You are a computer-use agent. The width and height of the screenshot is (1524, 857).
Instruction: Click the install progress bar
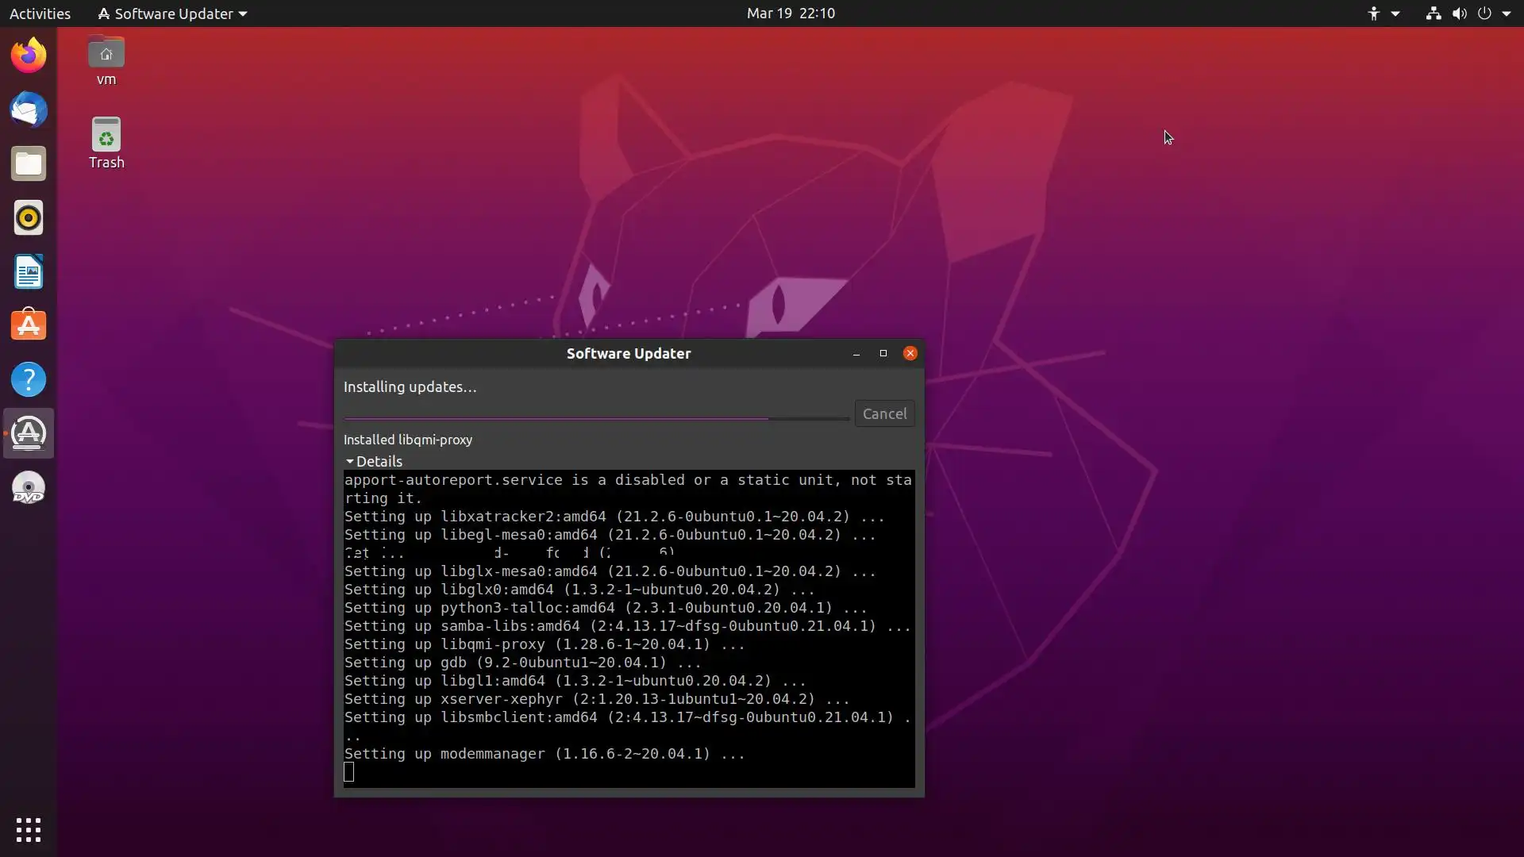pyautogui.click(x=595, y=418)
